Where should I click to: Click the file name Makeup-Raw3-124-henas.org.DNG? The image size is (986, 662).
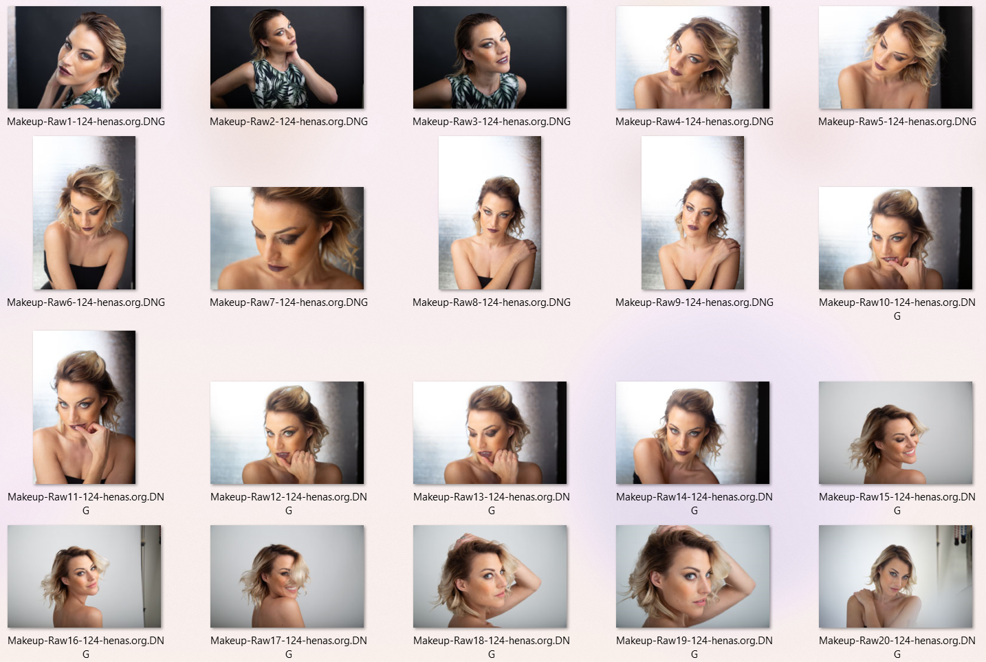(x=492, y=122)
